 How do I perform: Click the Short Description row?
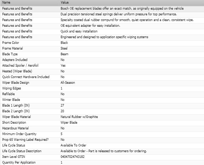pos(102,123)
